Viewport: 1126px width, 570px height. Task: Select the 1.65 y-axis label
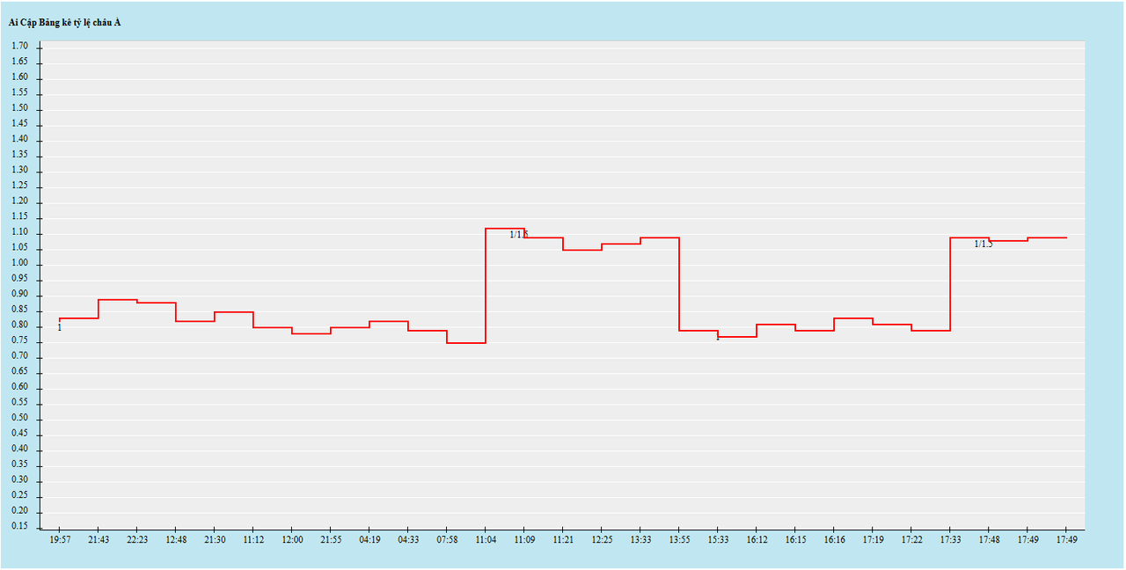coord(20,62)
